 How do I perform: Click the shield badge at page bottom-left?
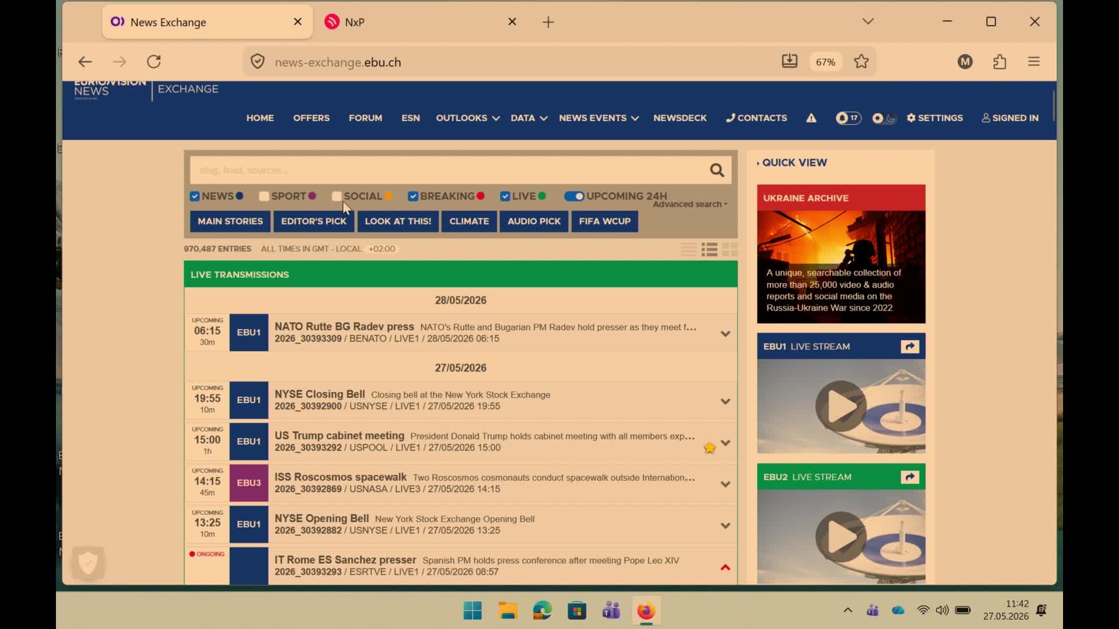point(88,563)
